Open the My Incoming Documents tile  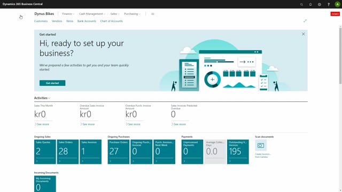(x=45, y=184)
